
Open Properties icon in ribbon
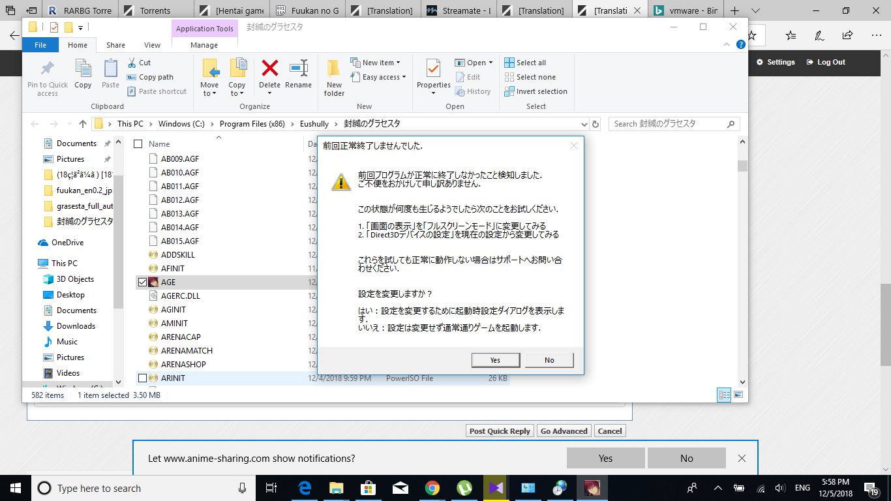(433, 69)
